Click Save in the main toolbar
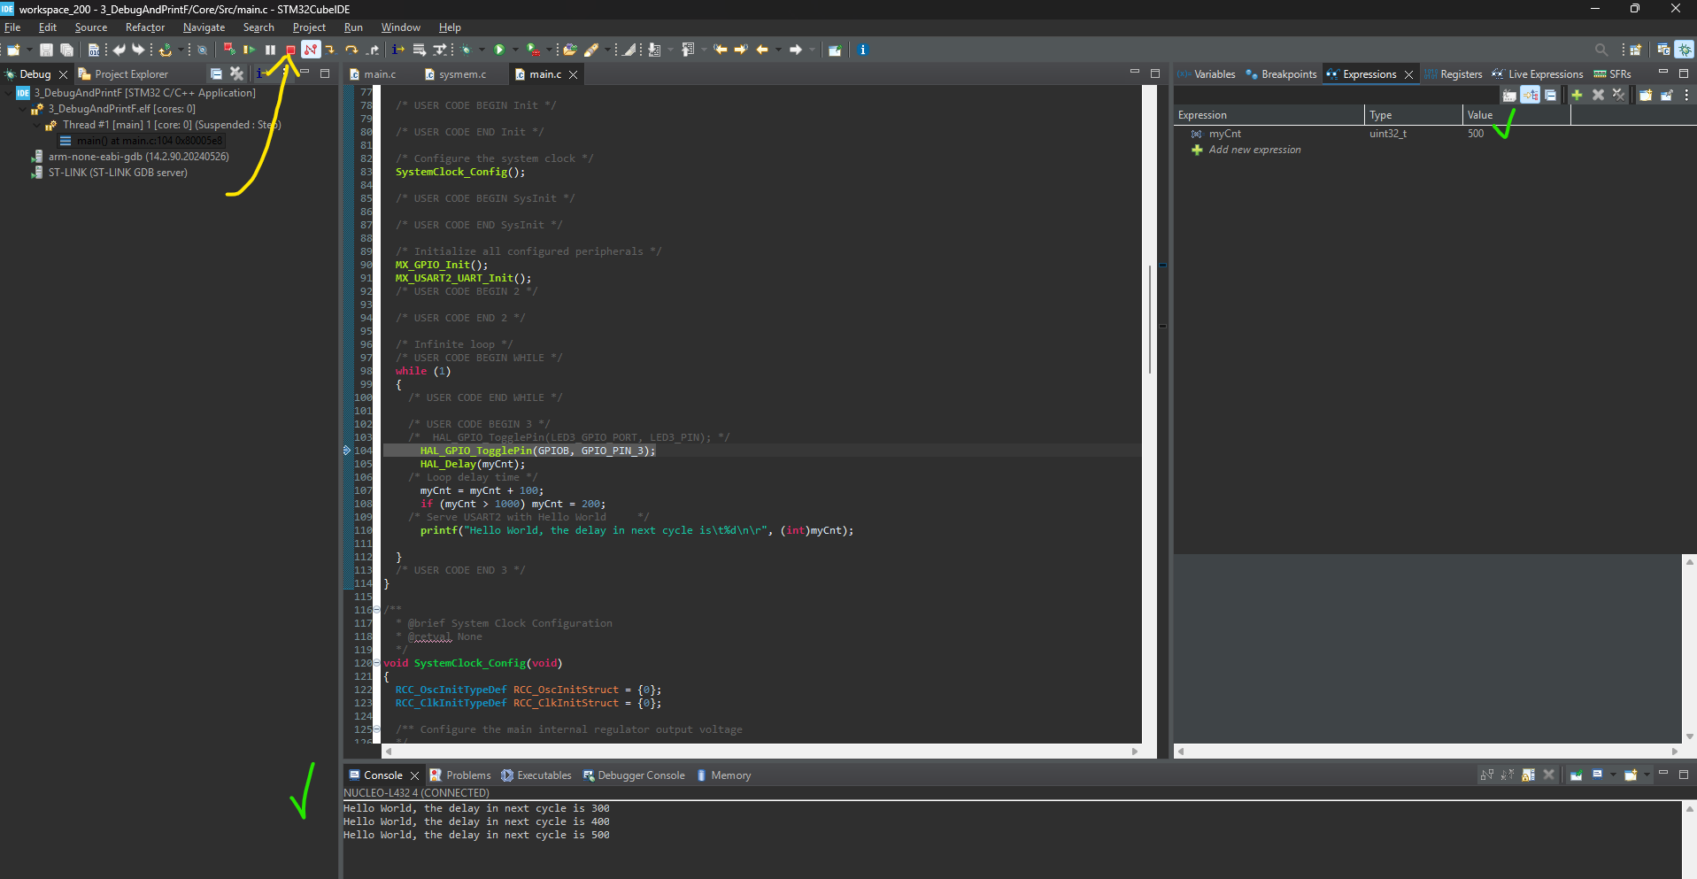Viewport: 1697px width, 879px height. coord(46,50)
